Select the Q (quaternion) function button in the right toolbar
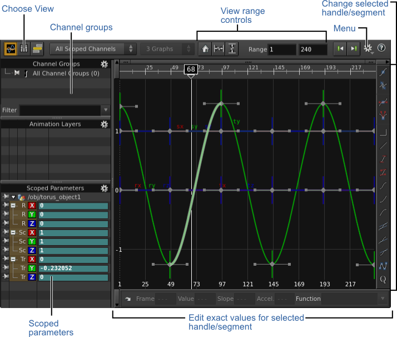The width and height of the screenshot is (397, 337). (383, 279)
